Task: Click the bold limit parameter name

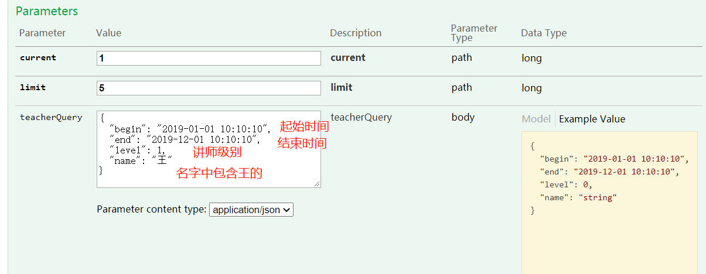Action: 33,87
